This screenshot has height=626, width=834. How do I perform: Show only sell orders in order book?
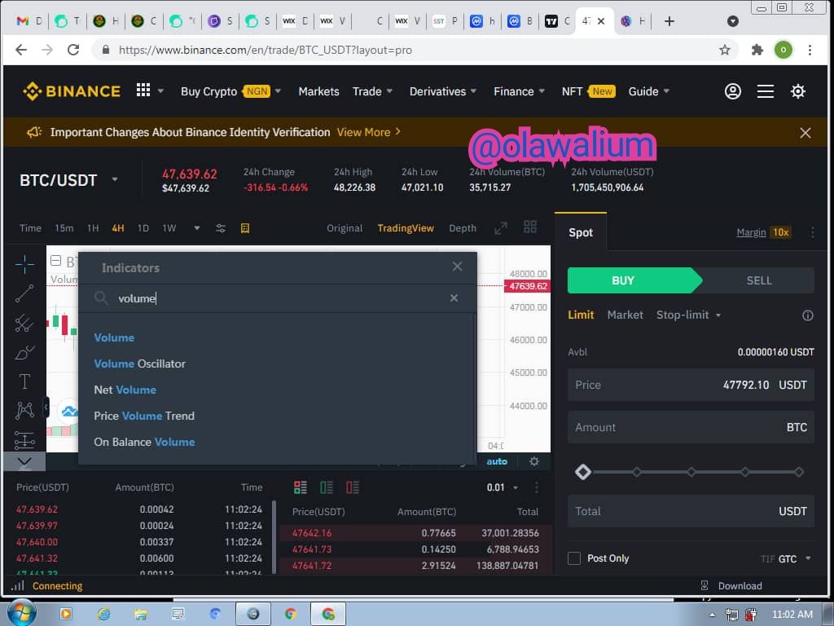tap(352, 487)
